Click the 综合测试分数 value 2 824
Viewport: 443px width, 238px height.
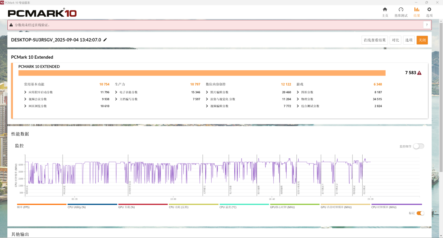(x=378, y=106)
